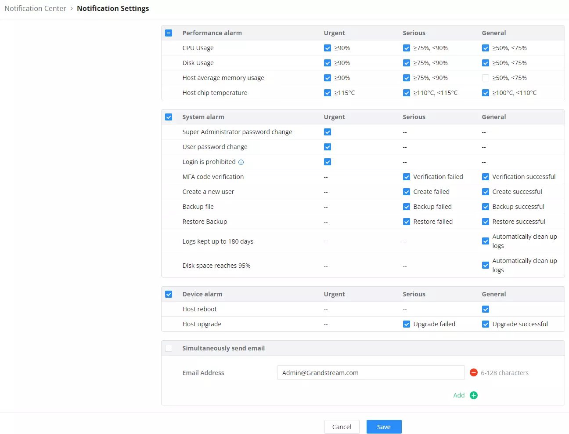This screenshot has width=569, height=434.
Task: Click the Disk space reaches 95% label
Action: coord(216,266)
